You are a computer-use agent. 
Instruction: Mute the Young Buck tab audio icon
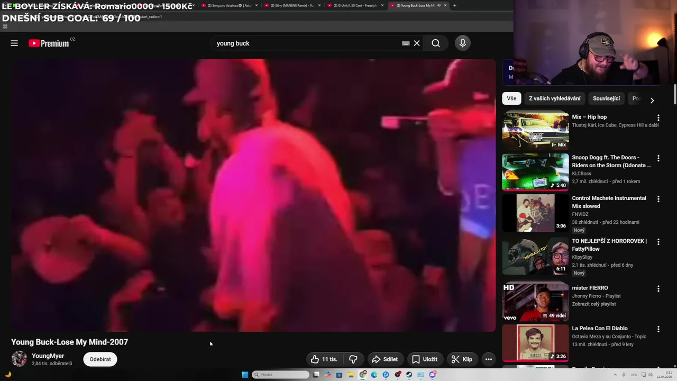pyautogui.click(x=438, y=5)
